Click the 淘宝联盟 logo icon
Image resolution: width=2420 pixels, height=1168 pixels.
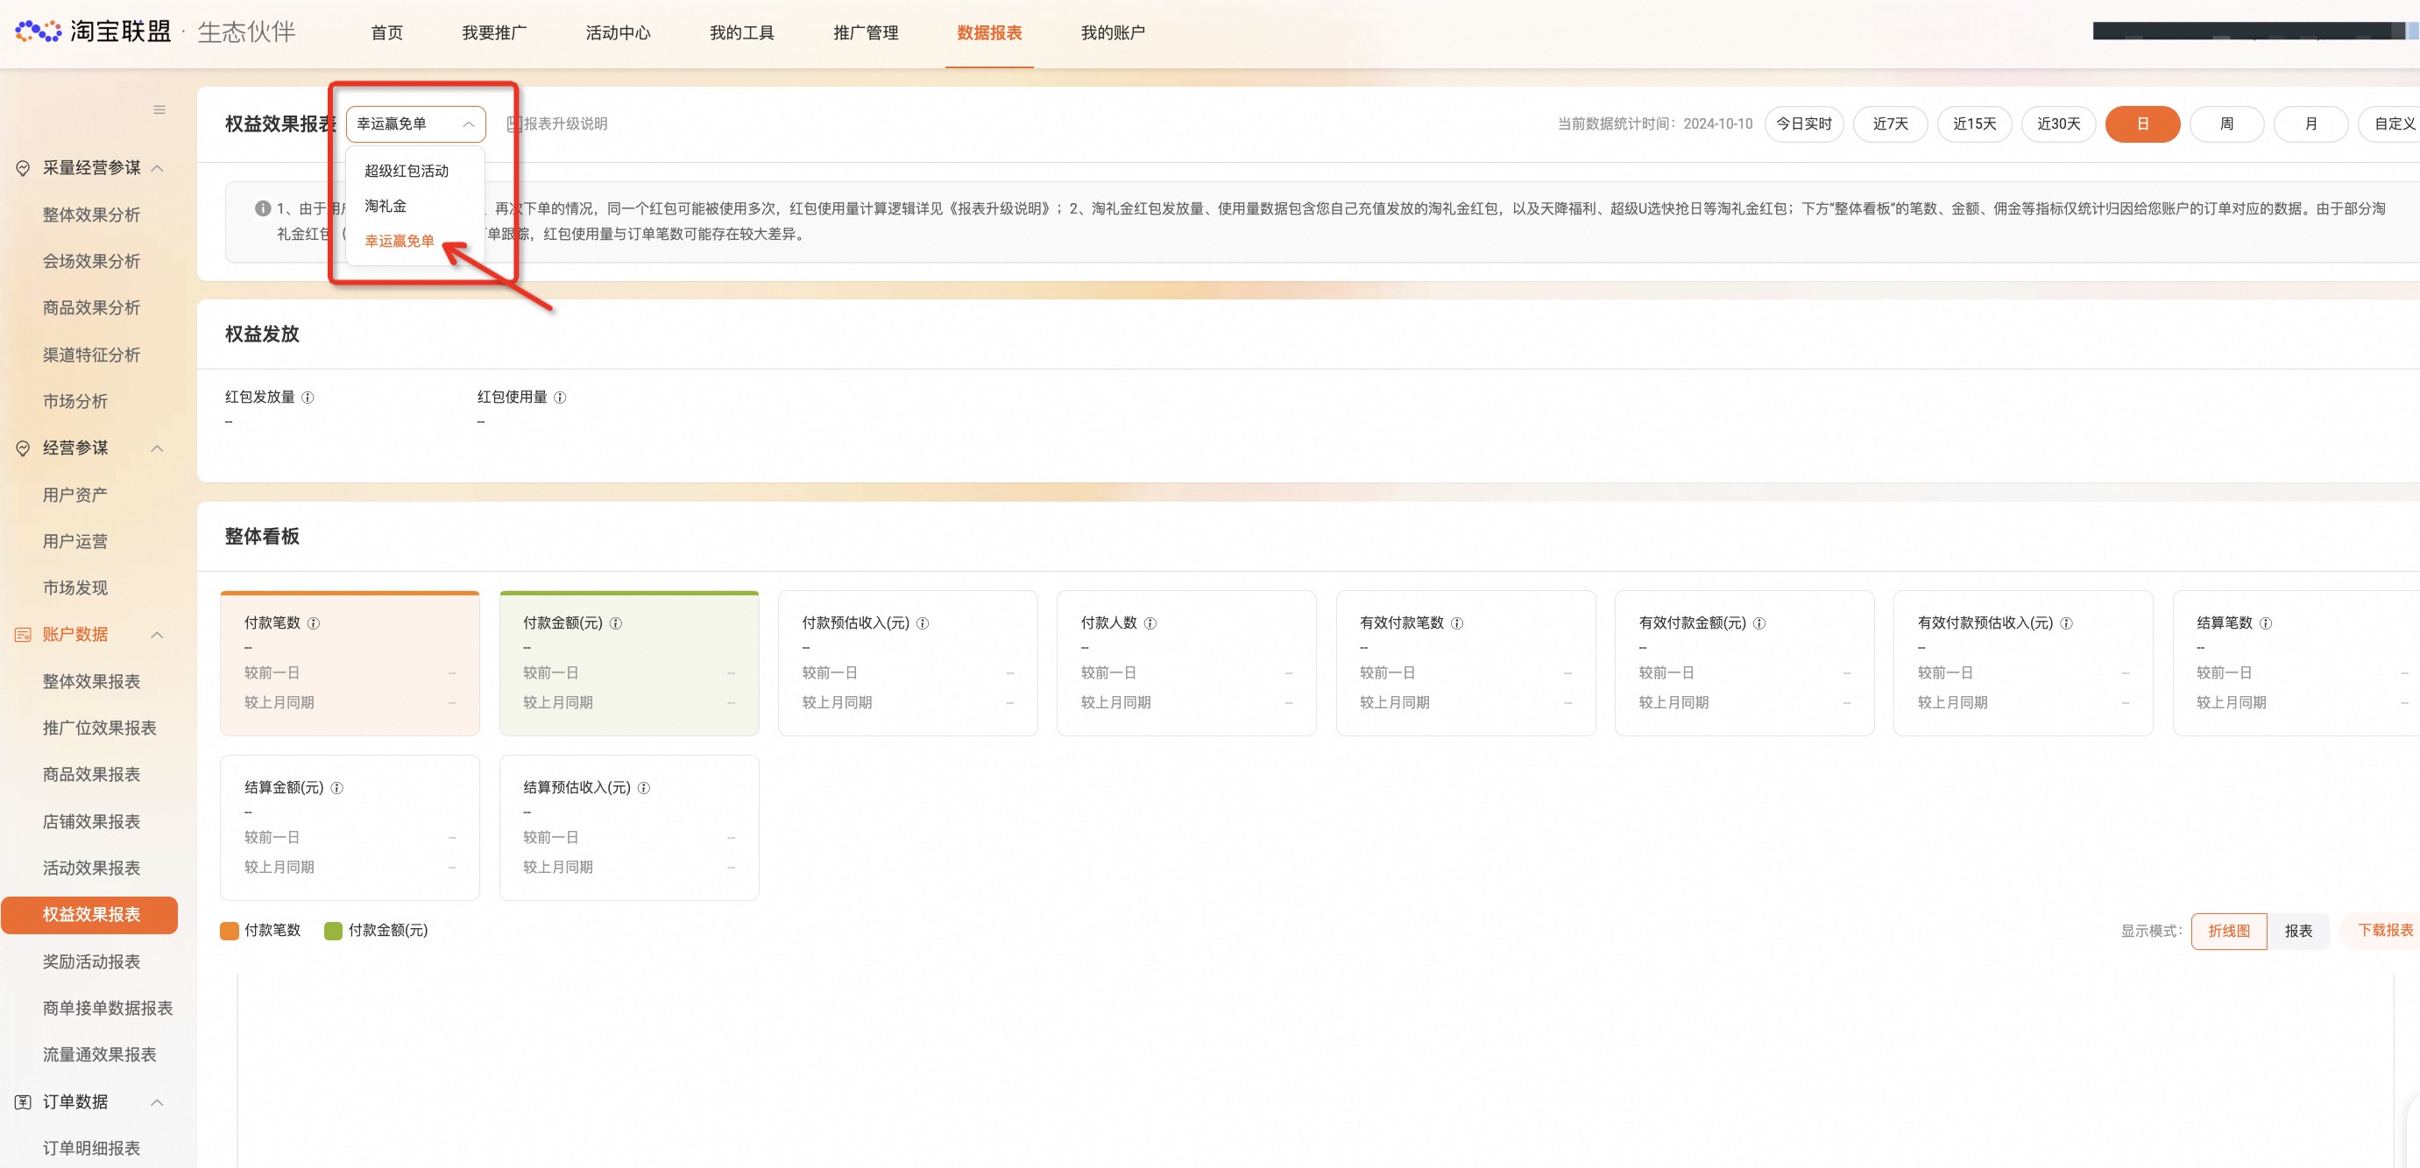pos(39,31)
